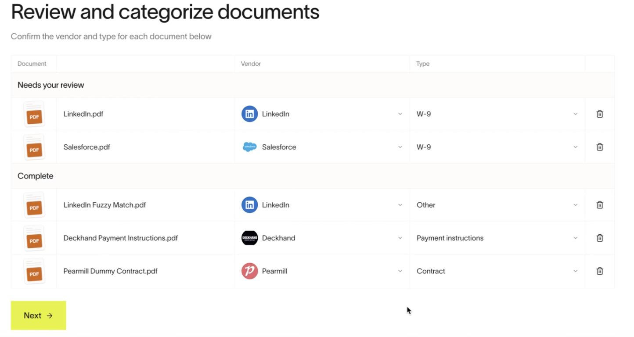Image resolution: width=634 pixels, height=337 pixels.
Task: Select LinkedIn Fuzzy Match.pdf file name
Action: click(104, 205)
